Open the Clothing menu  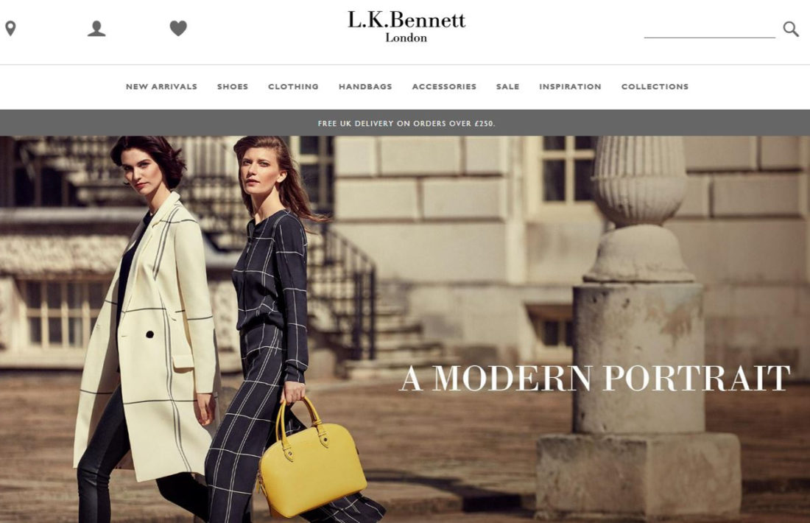coord(293,87)
